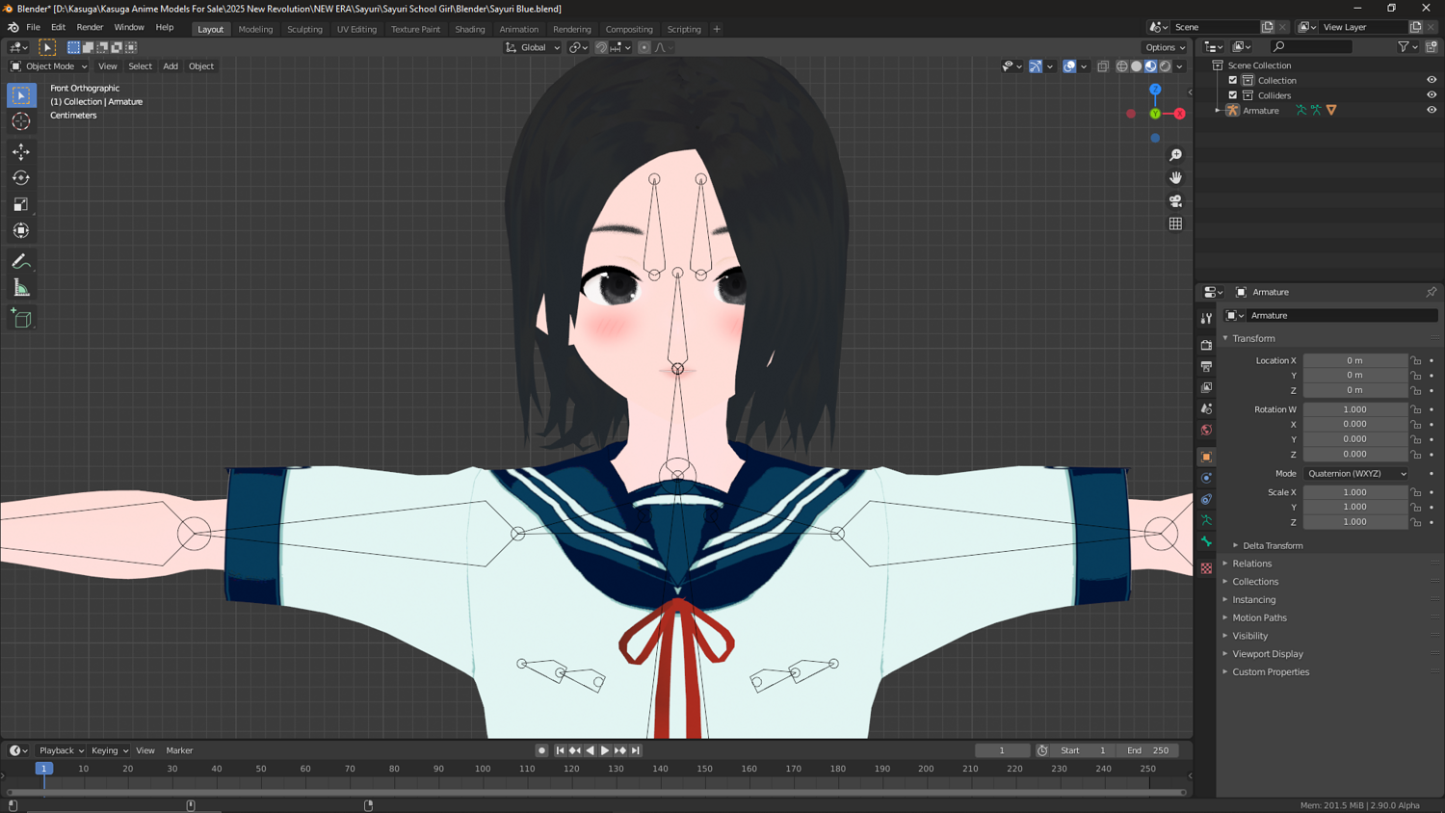Choose the Measure ruler tool
The height and width of the screenshot is (813, 1445).
tap(21, 288)
